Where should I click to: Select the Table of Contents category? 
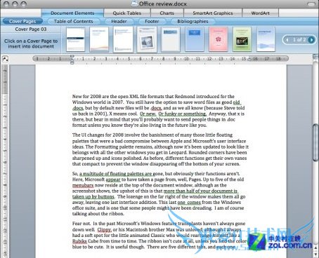click(x=74, y=21)
